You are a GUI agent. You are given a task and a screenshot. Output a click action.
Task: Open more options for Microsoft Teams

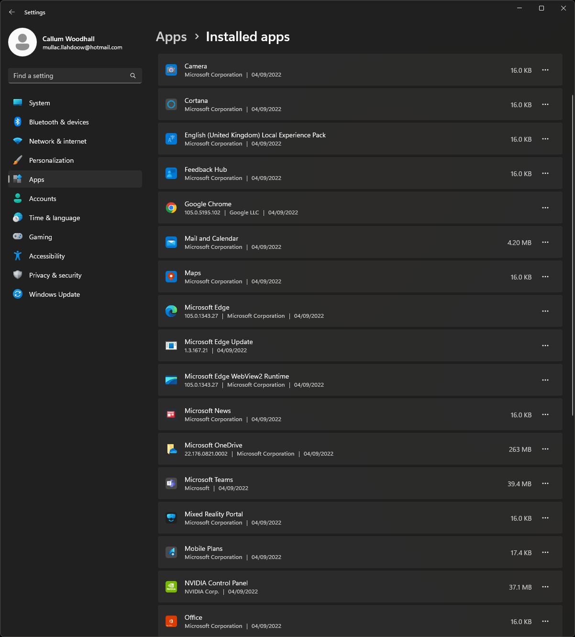545,483
